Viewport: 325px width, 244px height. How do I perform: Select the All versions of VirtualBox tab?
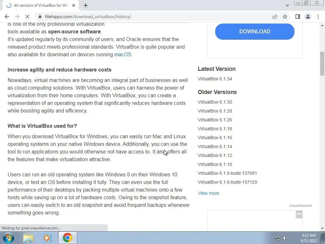41,5
